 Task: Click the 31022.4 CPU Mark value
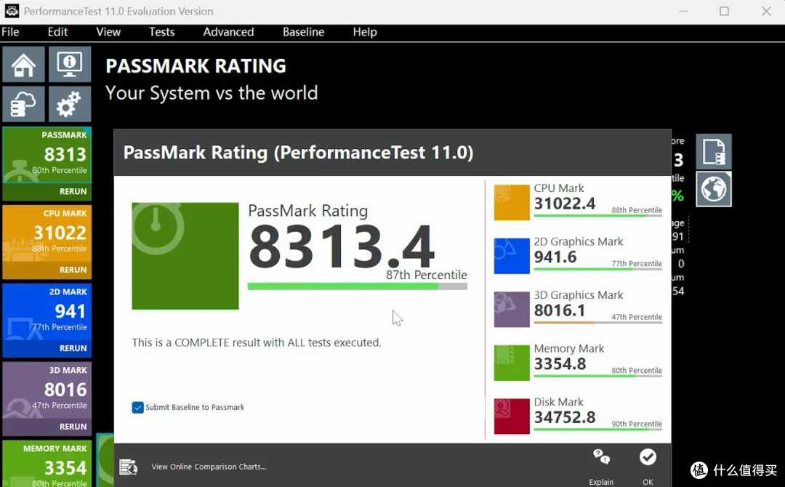(x=565, y=204)
